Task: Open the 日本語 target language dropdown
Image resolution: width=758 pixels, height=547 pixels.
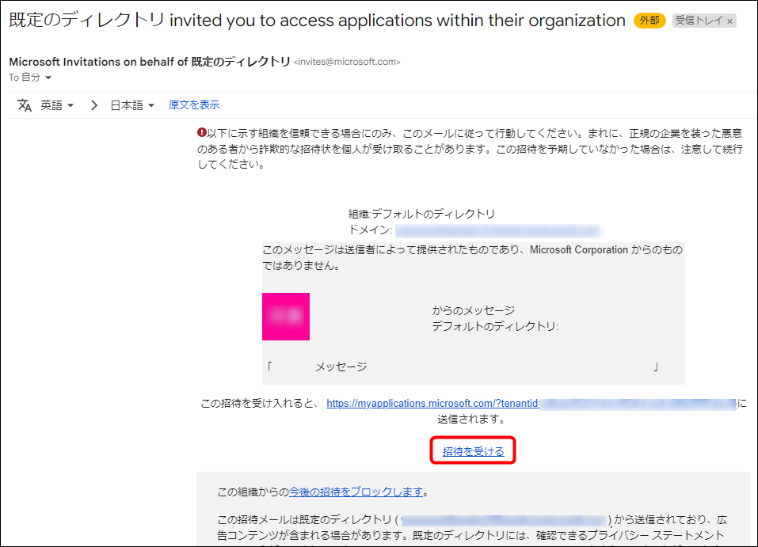Action: click(132, 105)
